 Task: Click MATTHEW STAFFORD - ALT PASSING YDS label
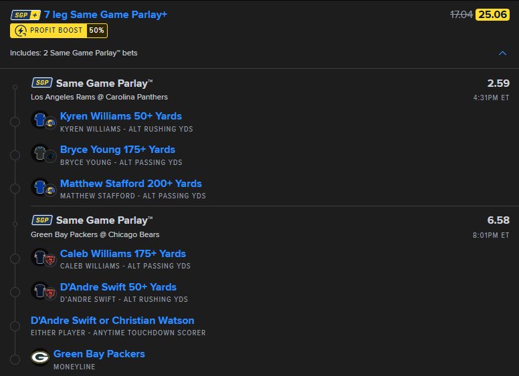click(133, 196)
